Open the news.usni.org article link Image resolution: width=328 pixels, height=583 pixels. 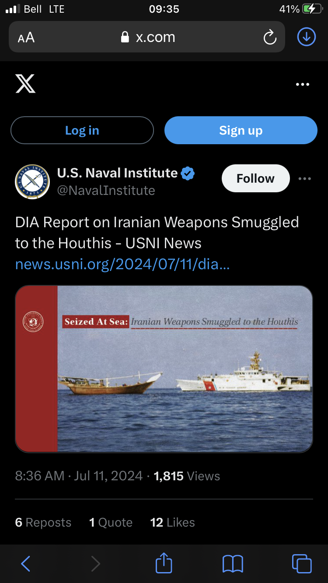[122, 264]
